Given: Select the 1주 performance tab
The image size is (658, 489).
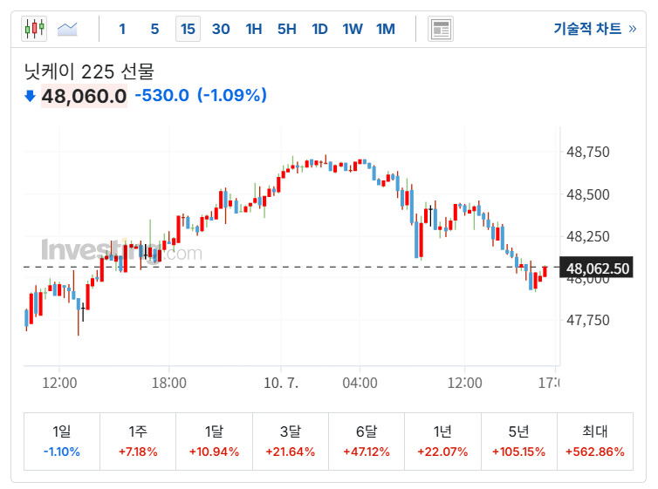Looking at the screenshot, I should (138, 441).
